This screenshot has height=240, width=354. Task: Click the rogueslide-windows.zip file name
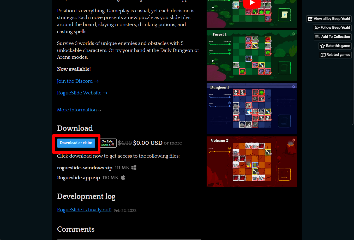click(x=85, y=168)
